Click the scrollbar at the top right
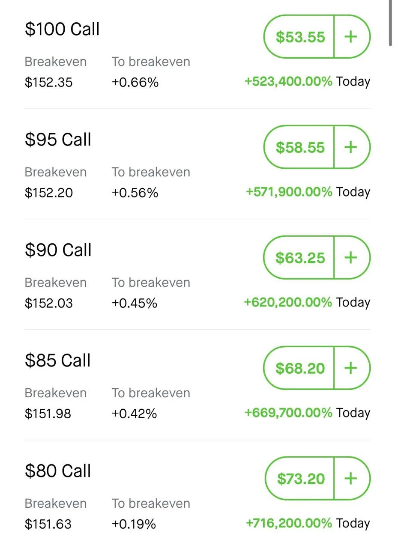The image size is (395, 548). point(390,22)
